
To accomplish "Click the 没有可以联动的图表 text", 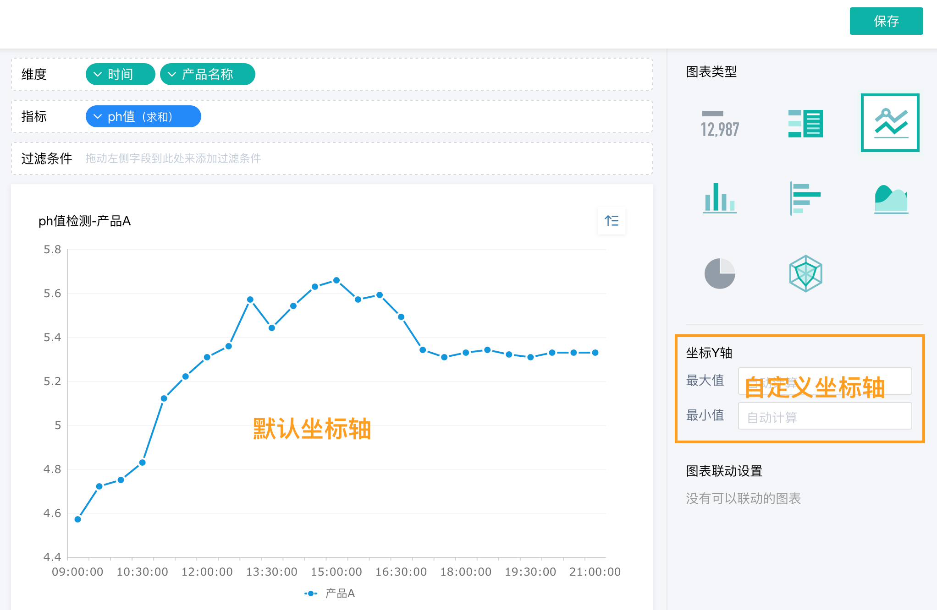I will pyautogui.click(x=744, y=498).
